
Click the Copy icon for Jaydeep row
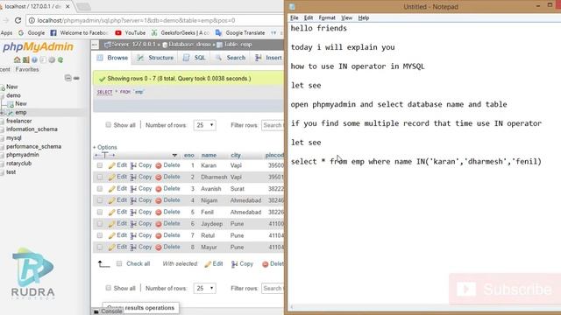133,224
